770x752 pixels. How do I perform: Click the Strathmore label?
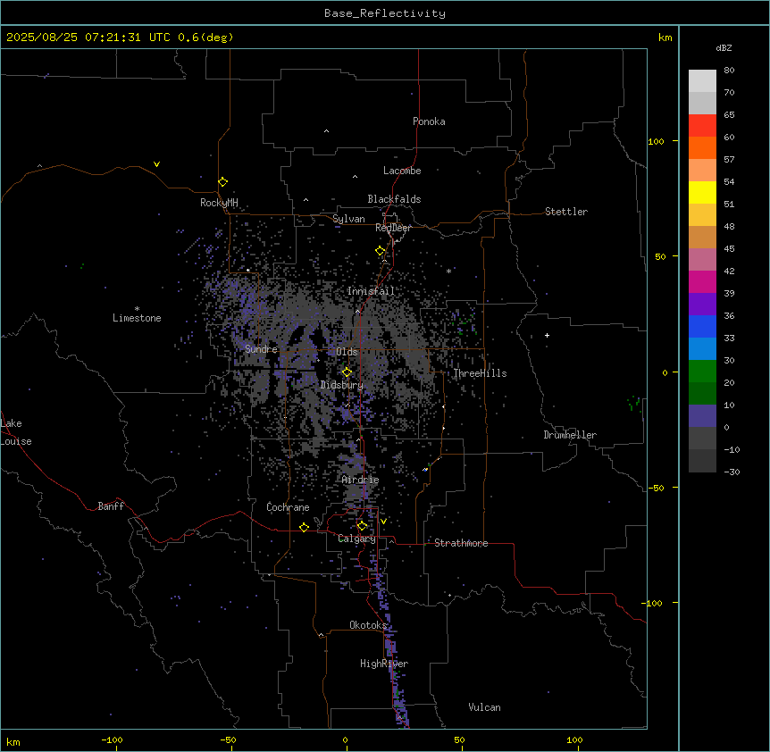(x=461, y=543)
